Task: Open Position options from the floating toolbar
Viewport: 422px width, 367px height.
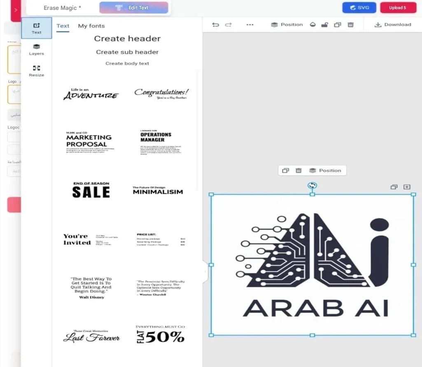Action: [x=326, y=170]
